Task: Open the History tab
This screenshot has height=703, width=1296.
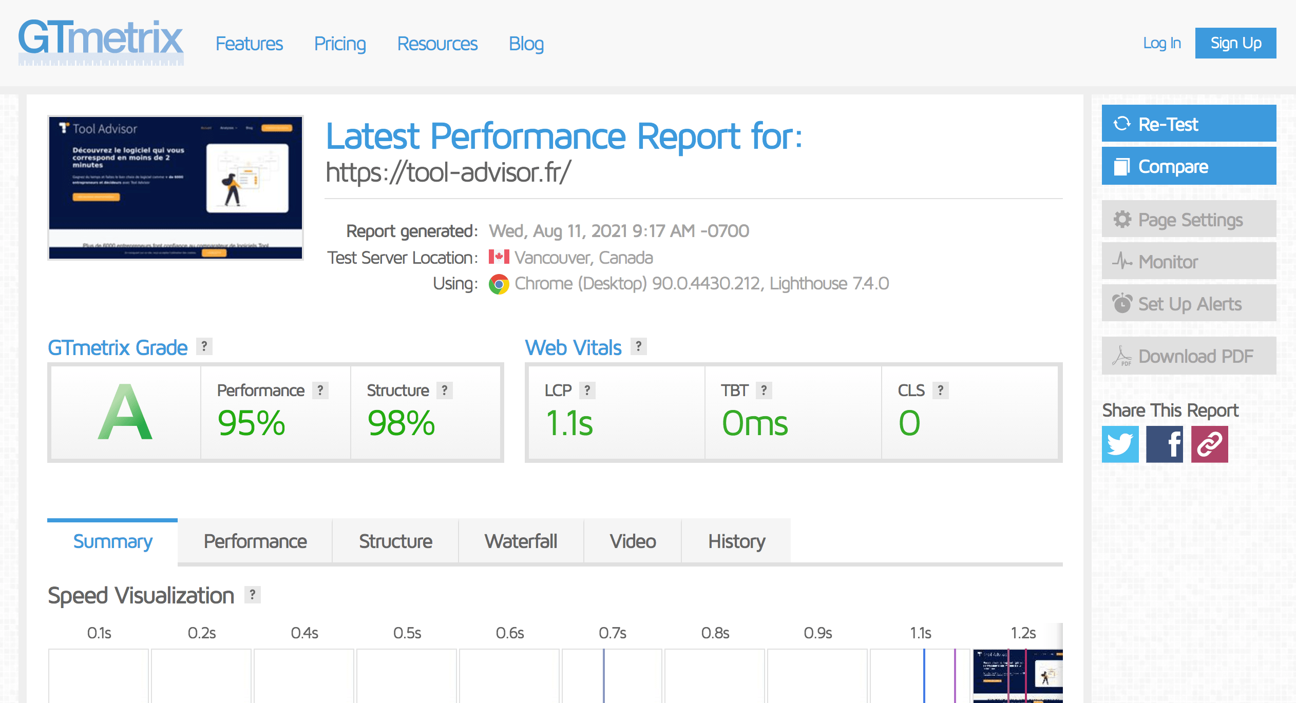Action: tap(736, 541)
